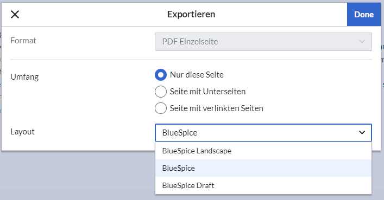Confirm the export with the Done button
Screen dimensions: 384x200
[x=364, y=15]
